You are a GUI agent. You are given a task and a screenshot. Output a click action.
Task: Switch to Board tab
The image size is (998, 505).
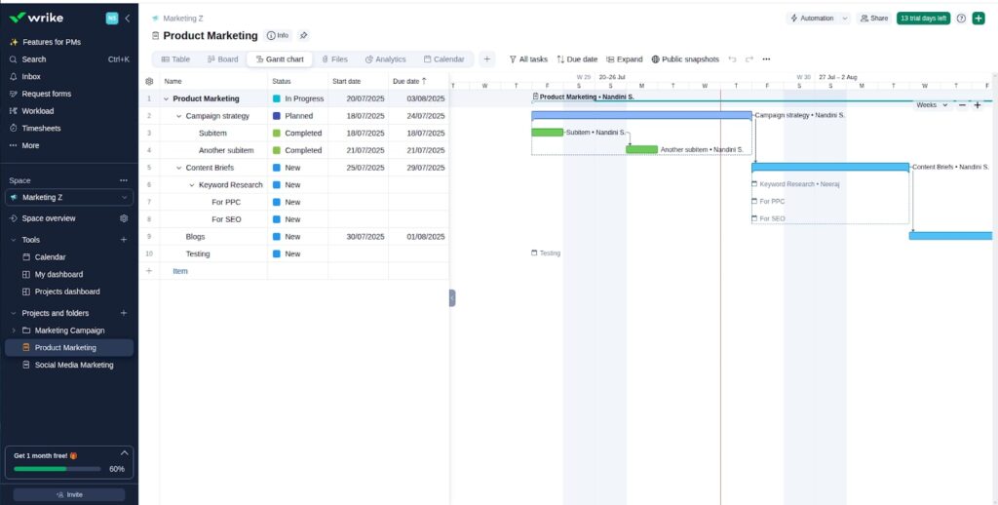[x=223, y=59]
